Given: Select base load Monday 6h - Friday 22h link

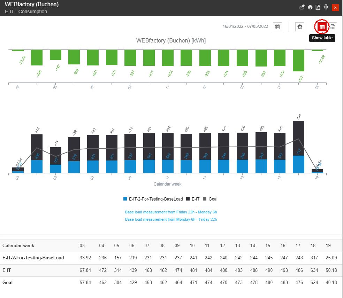Looking at the screenshot, I should coord(171,219).
